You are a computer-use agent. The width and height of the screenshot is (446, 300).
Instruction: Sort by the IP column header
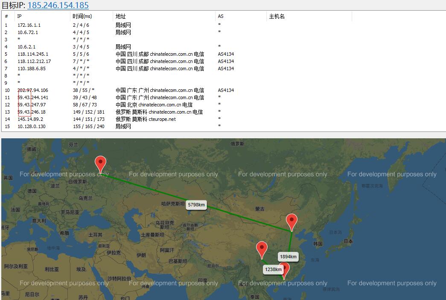pyautogui.click(x=42, y=17)
